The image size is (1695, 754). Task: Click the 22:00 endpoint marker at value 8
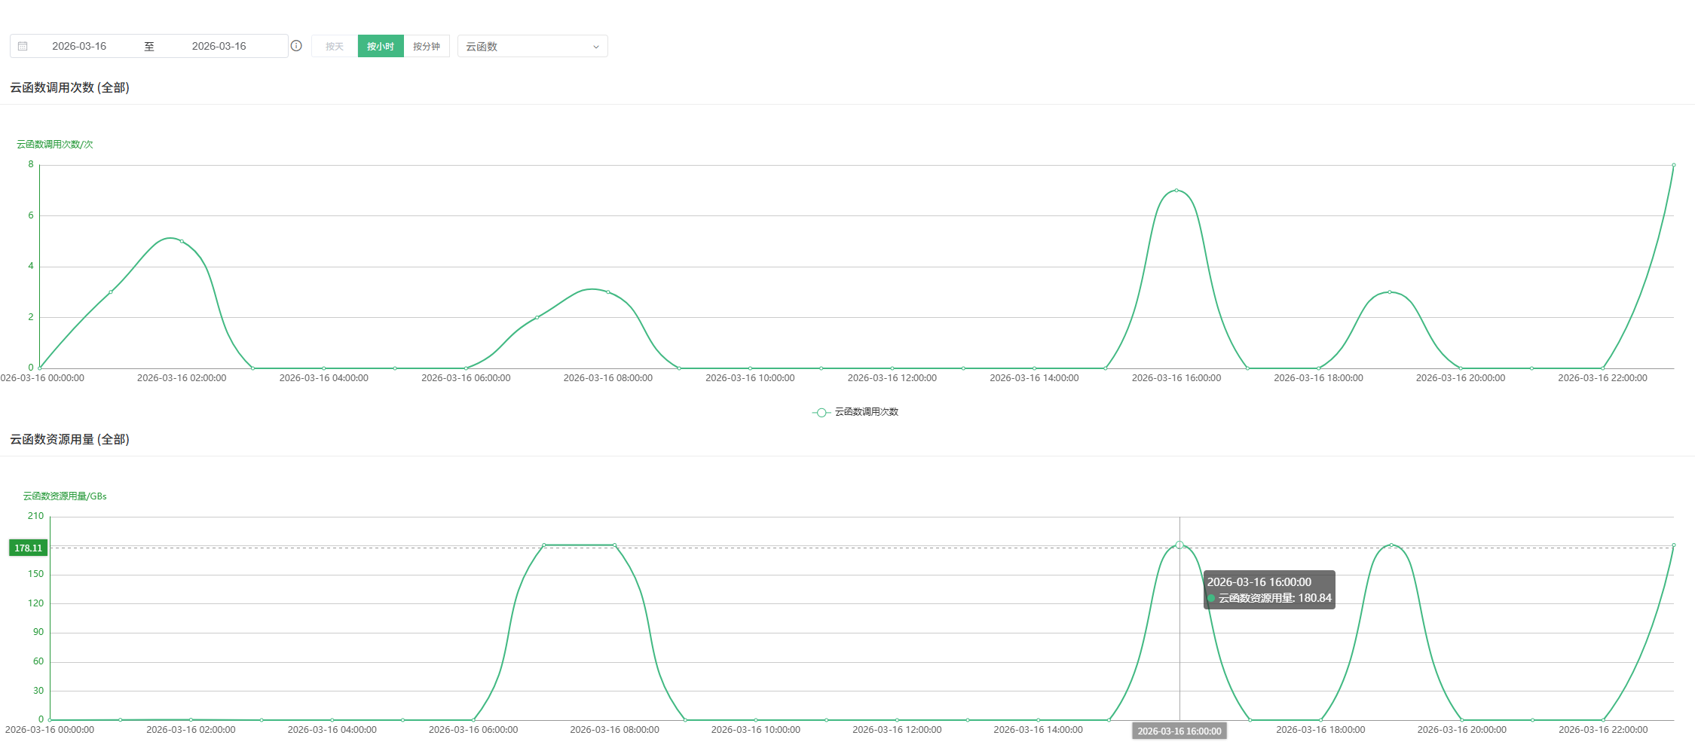[x=1673, y=165]
